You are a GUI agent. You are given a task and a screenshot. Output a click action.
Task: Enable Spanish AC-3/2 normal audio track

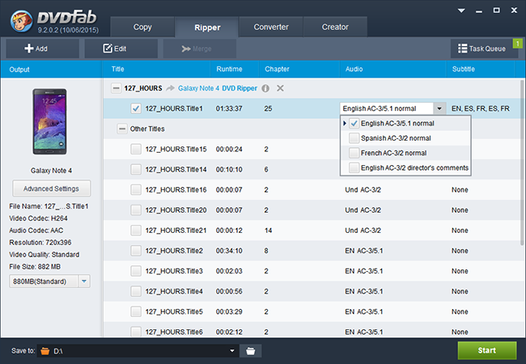tap(354, 138)
